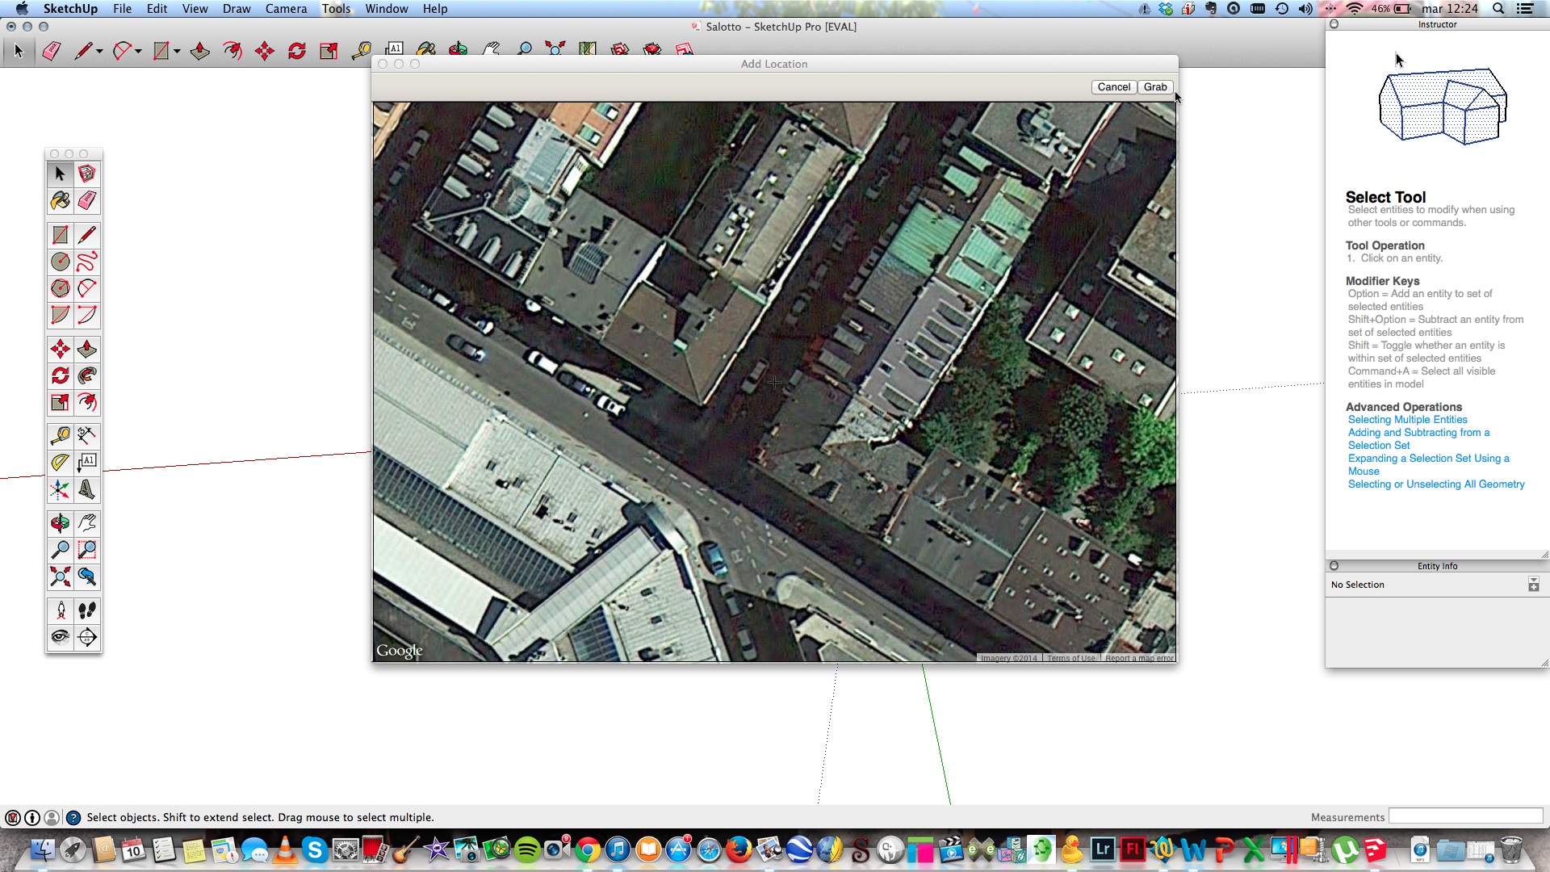Select the Offset tool in the tool palette
1550x872 pixels.
(x=87, y=402)
